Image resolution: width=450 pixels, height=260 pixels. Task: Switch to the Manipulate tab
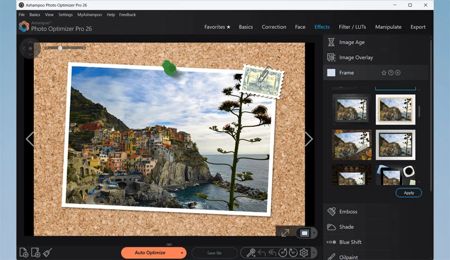[388, 27]
